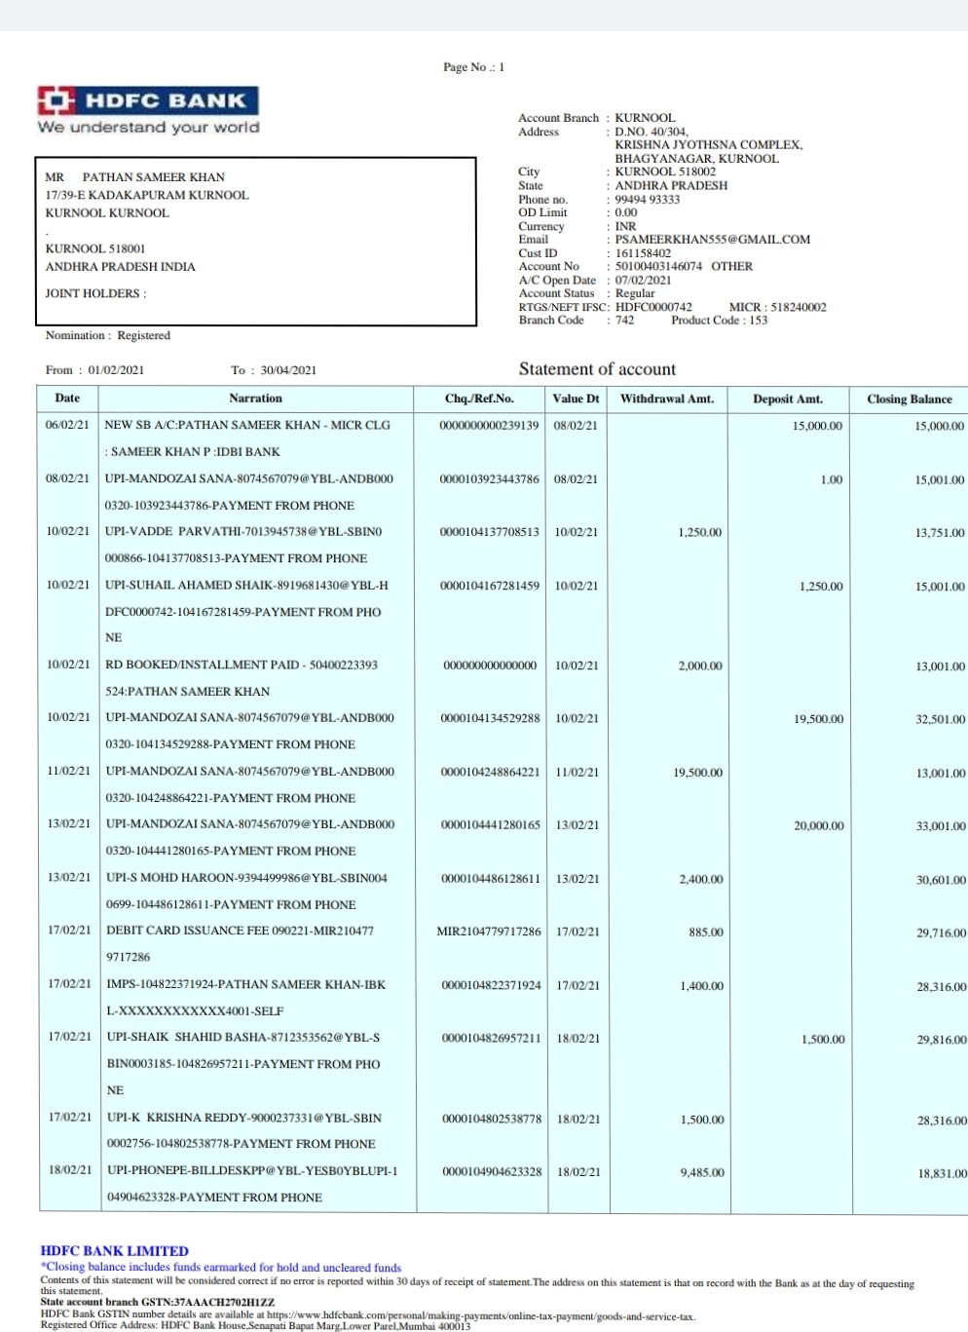Select the name PATHAN SAMEER KHAN in address box
The width and height of the screenshot is (968, 1332).
(153, 177)
